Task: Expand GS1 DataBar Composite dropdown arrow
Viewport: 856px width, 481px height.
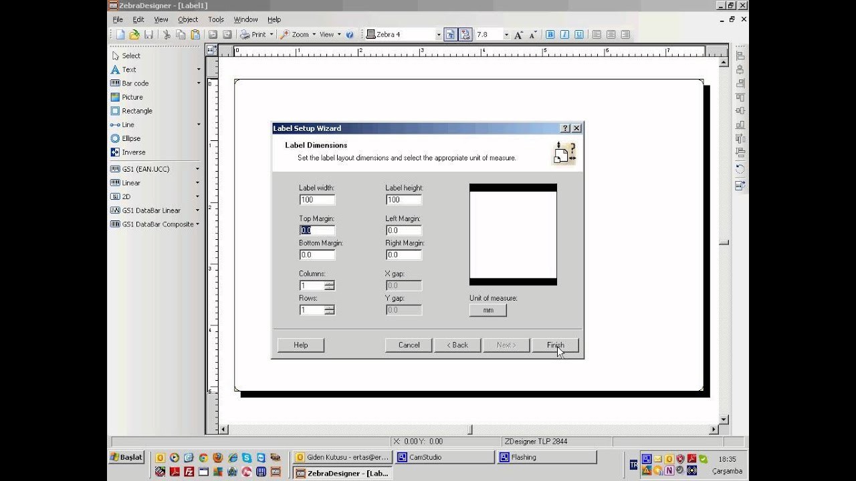Action: 197,224
